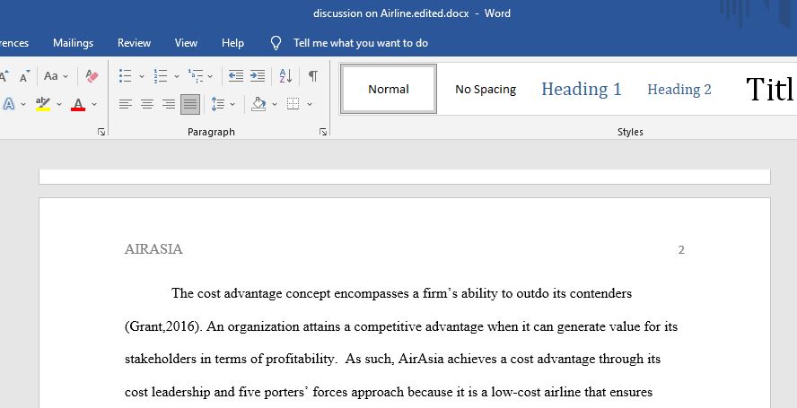Click the word 'profitability' in the paragraph
The height and width of the screenshot is (408, 797).
(x=300, y=360)
